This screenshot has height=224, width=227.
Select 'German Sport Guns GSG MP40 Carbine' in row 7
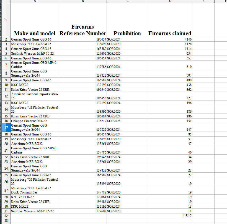35,65
